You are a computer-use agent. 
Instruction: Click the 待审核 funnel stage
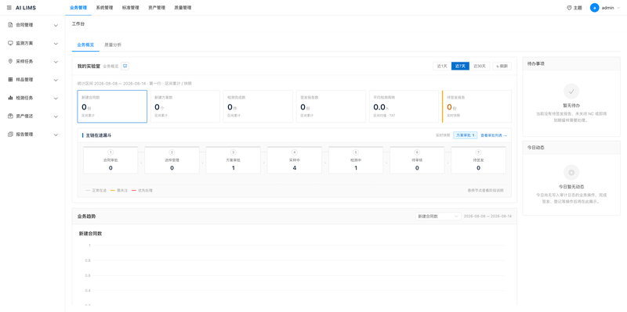[x=417, y=160]
